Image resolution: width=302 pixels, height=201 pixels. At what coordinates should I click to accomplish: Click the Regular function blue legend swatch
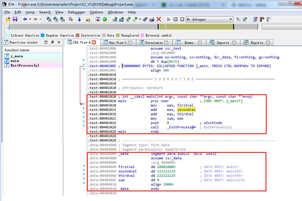[43, 35]
